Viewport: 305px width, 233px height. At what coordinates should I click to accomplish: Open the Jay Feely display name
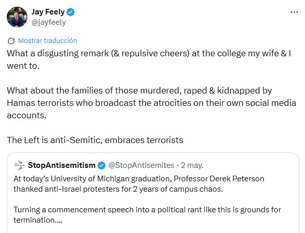(48, 12)
